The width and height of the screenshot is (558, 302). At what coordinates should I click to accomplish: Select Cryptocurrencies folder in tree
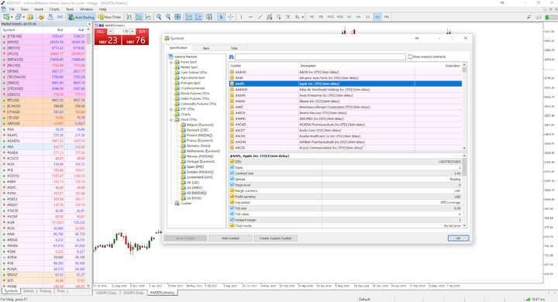pyautogui.click(x=192, y=88)
